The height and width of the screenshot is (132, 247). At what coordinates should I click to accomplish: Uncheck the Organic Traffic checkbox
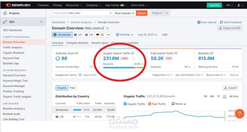(125, 104)
